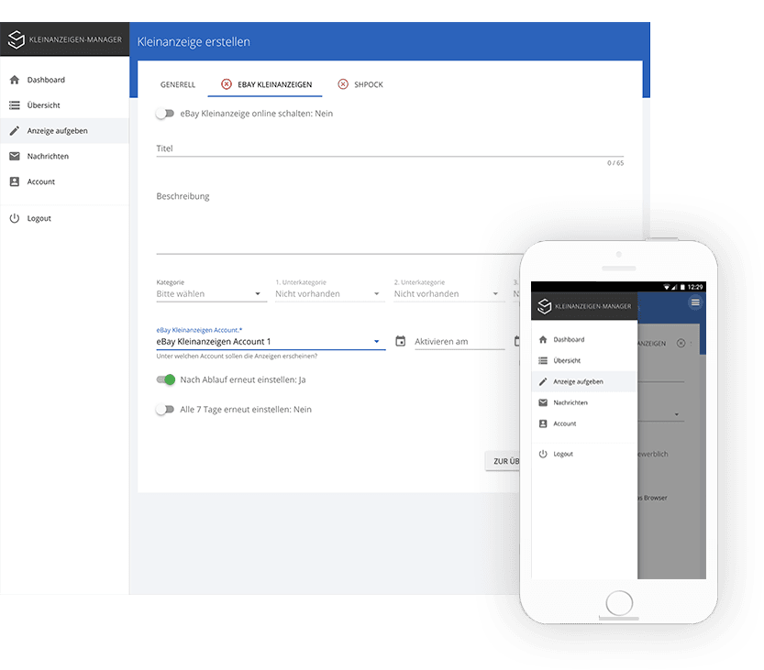Open the eBay Kleinanzeigen Account dropdown
Image resolution: width=764 pixels, height=670 pixels.
pyautogui.click(x=270, y=342)
